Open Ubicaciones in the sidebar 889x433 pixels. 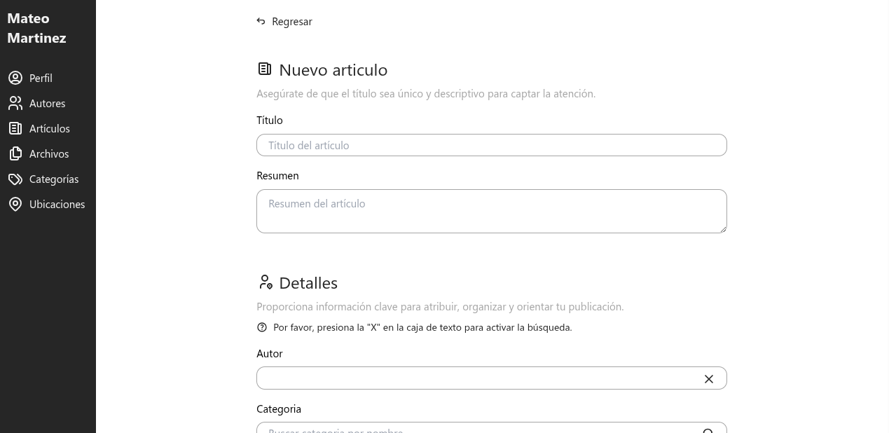(57, 205)
